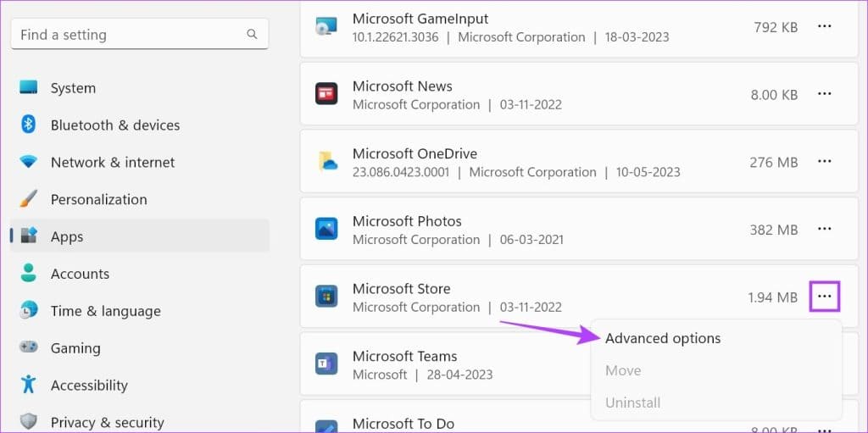868x433 pixels.
Task: Click the 10-05-2023 install date
Action: 648,172
